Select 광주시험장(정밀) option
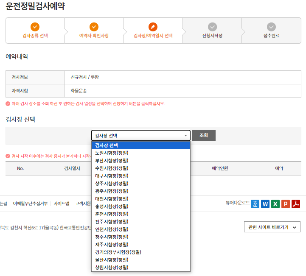306x276 pixels. (141, 191)
